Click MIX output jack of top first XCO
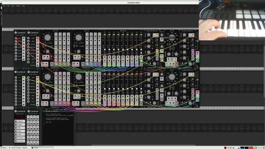 (x=52, y=64)
